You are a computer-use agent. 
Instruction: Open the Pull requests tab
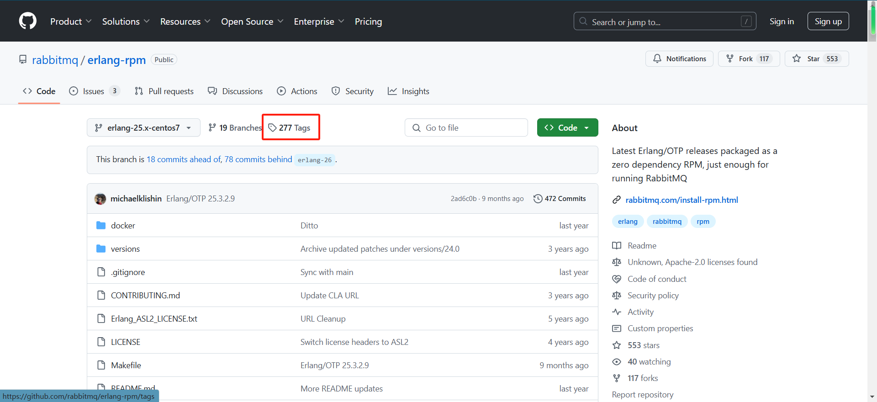pyautogui.click(x=164, y=91)
